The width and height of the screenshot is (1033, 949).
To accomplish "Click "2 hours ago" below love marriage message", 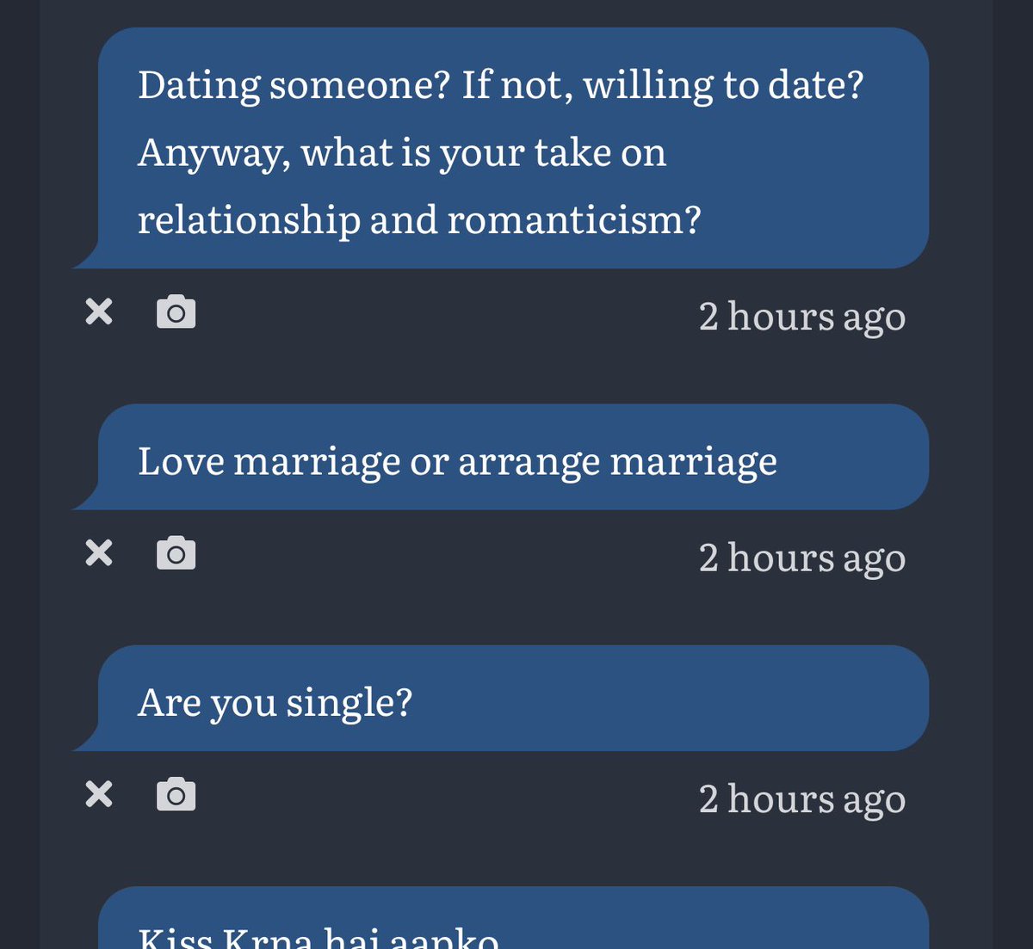I will click(802, 558).
